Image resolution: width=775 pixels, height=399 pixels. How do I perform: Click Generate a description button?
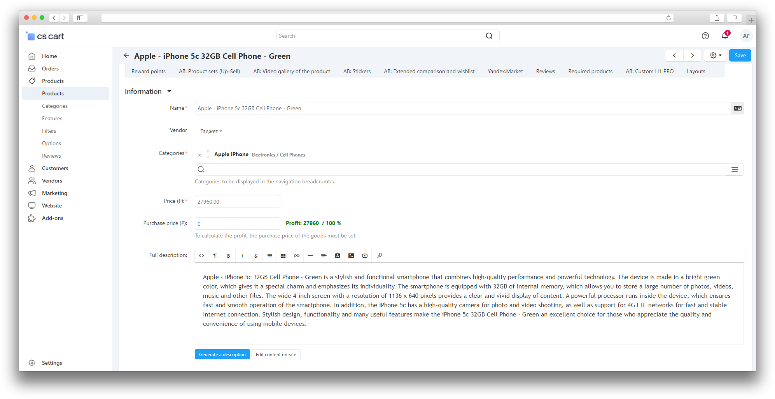click(222, 355)
